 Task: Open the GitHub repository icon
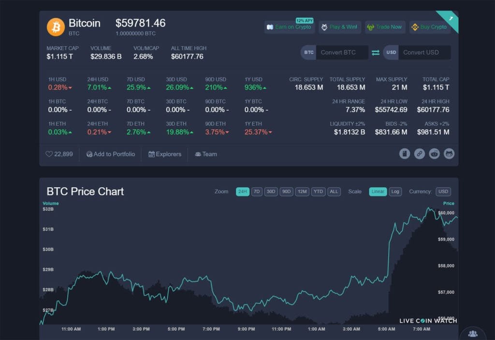click(449, 154)
